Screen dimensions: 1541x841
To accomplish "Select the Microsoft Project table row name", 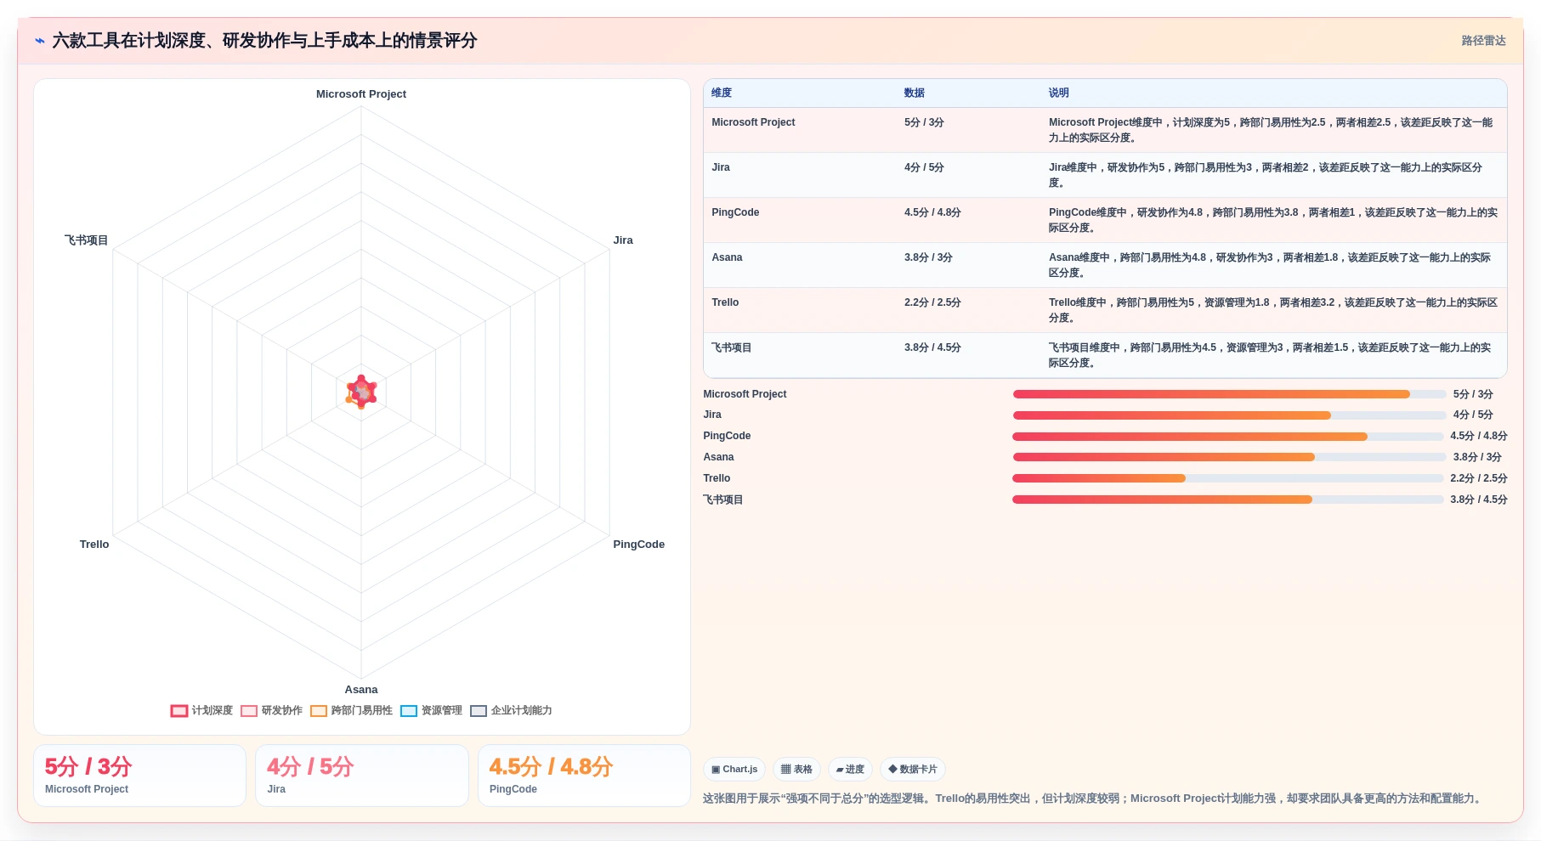I will click(753, 122).
